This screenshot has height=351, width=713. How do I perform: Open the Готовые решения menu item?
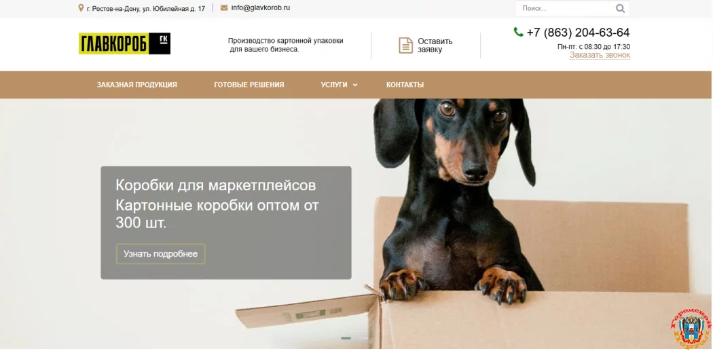[249, 85]
